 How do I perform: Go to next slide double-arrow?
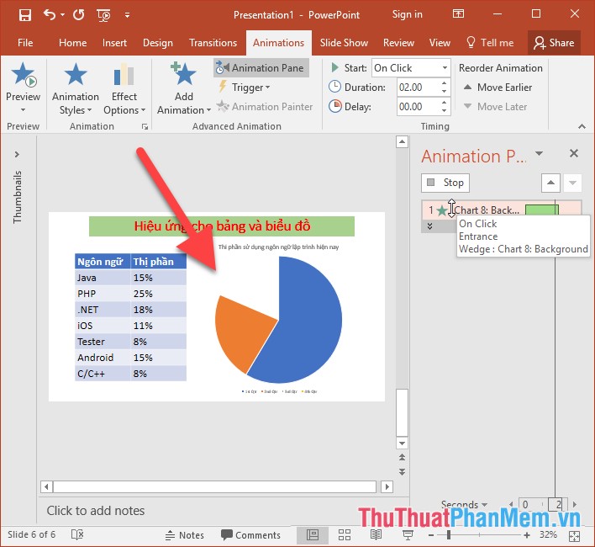point(402,472)
